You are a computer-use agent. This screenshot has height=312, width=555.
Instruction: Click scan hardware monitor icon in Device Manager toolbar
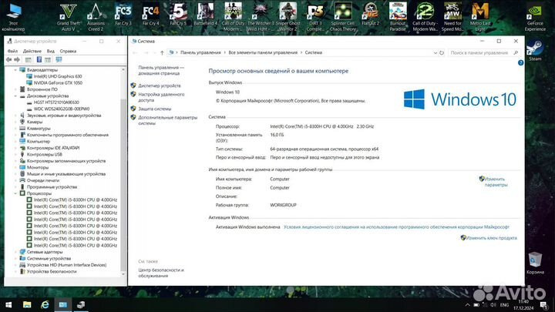(x=59, y=60)
